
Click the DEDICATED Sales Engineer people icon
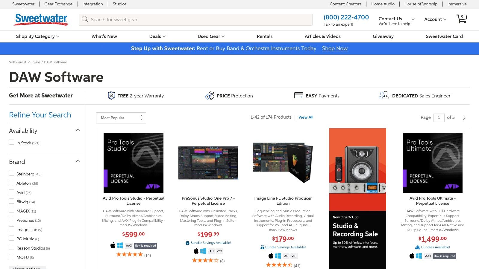(x=384, y=96)
